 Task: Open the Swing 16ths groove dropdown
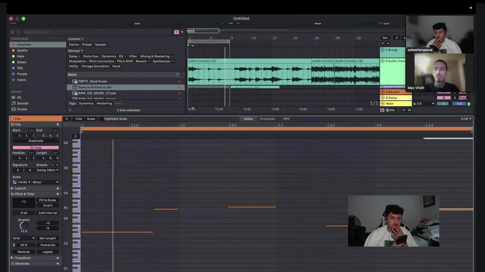(x=47, y=170)
